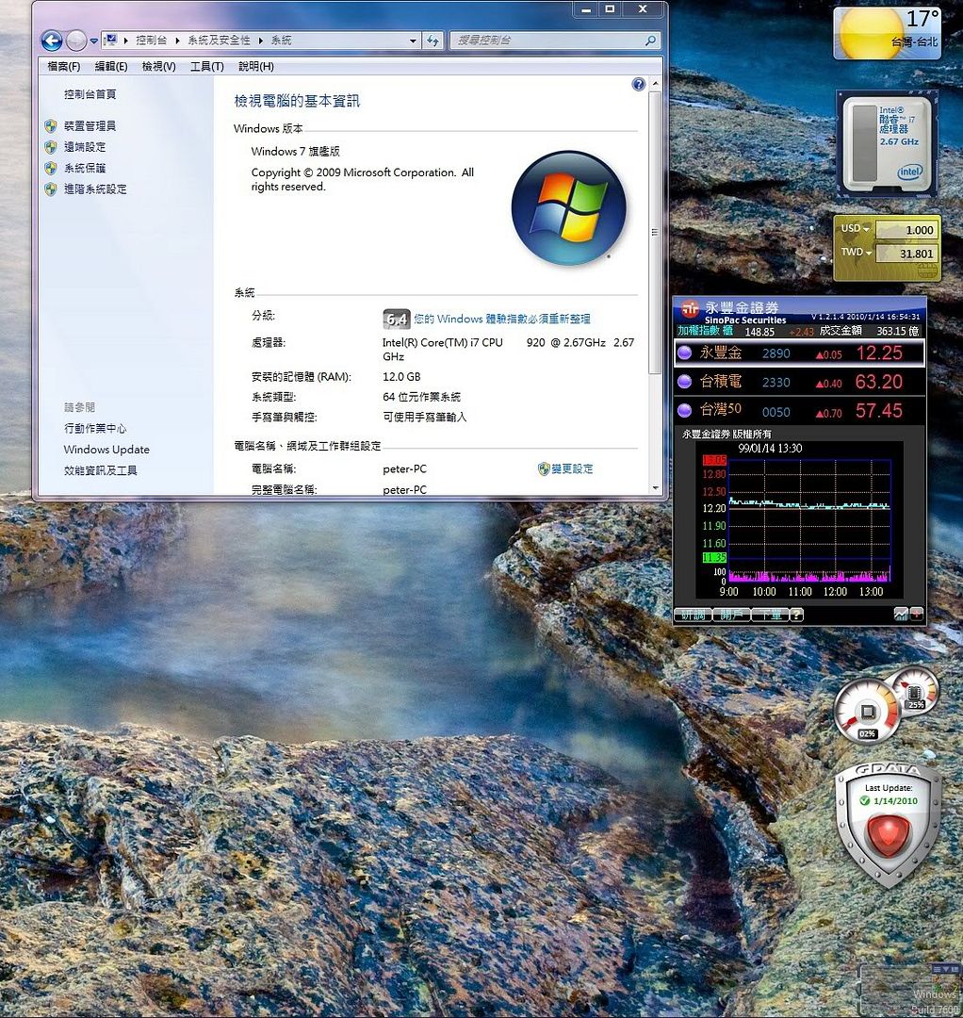Open the weather gadget showing 17°
Screen dimensions: 963x1018
[887, 33]
